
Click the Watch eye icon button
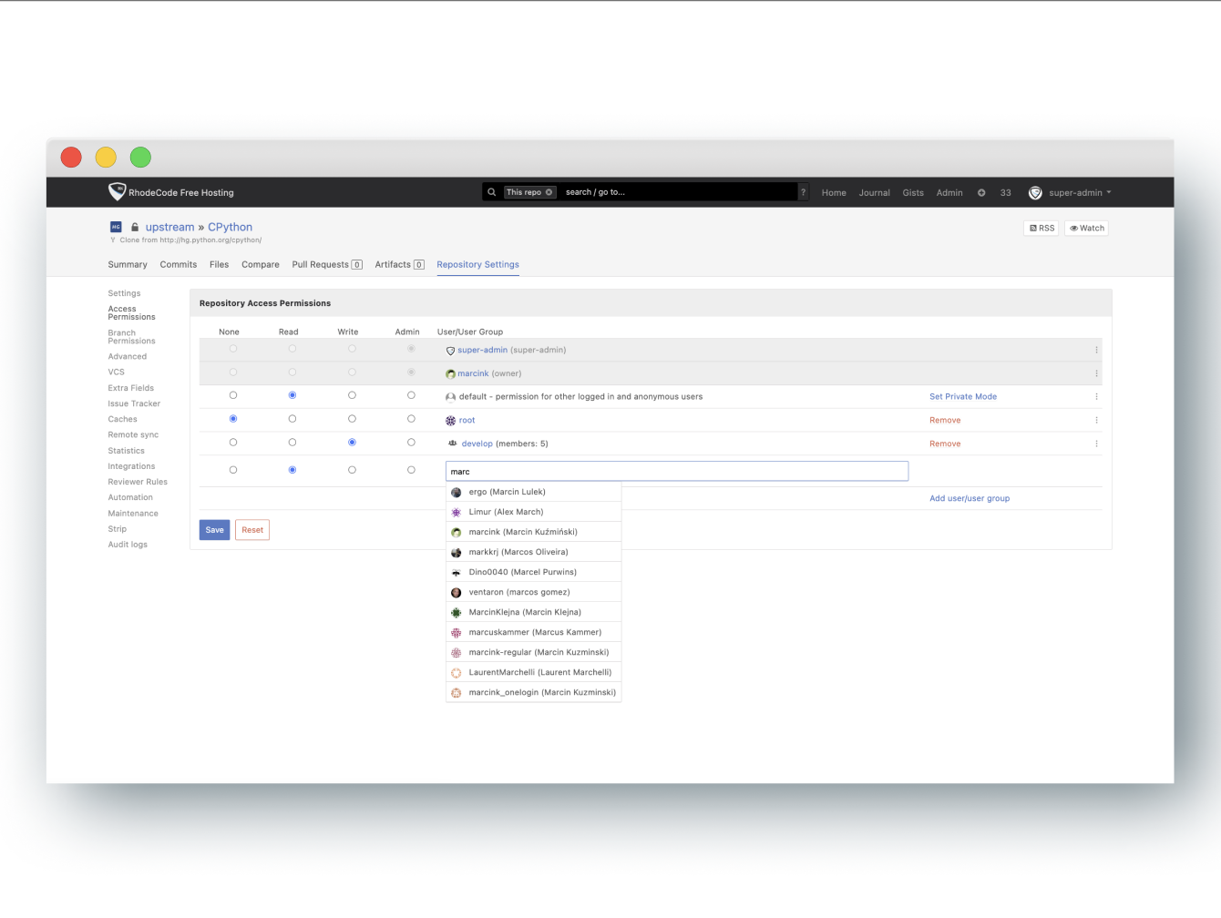(x=1085, y=228)
